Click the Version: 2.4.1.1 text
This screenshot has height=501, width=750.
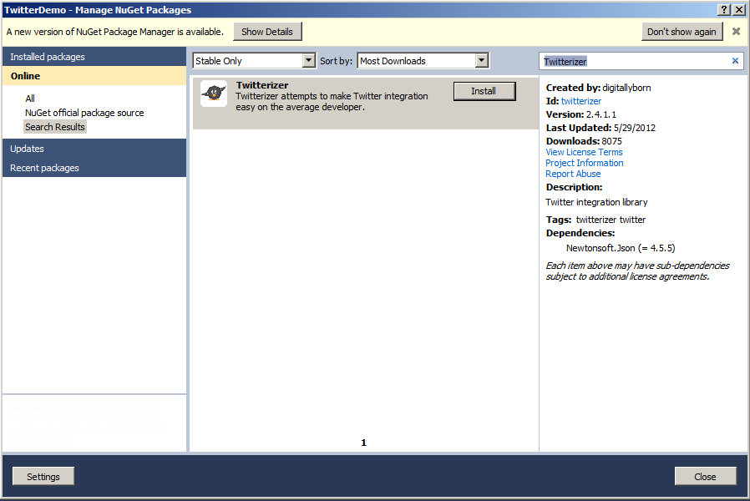(581, 114)
